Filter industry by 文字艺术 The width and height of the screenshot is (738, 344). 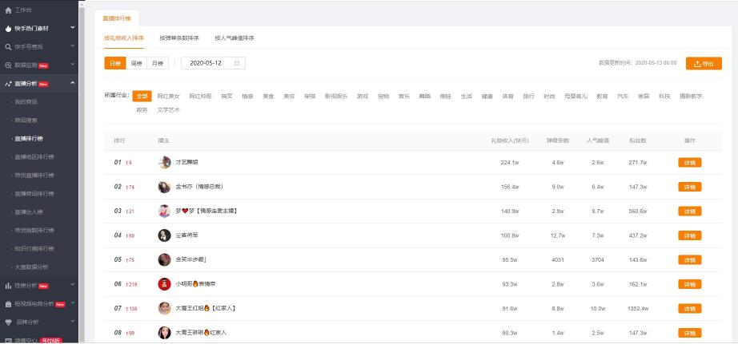click(169, 110)
